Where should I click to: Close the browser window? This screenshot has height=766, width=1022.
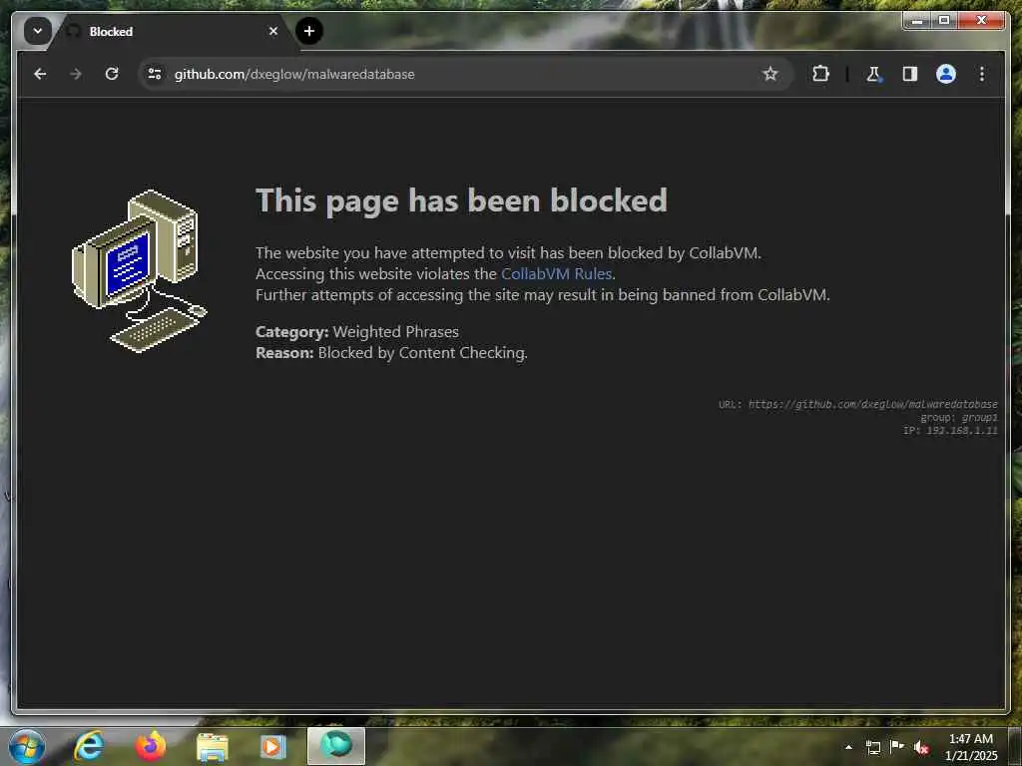pyautogui.click(x=982, y=21)
